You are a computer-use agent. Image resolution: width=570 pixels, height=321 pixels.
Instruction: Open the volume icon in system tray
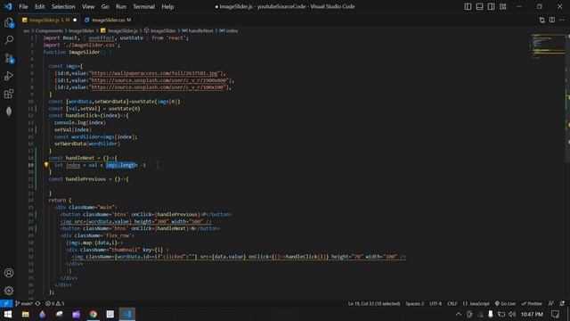point(512,314)
